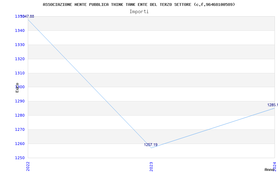The image size is (278, 173).
Task: Click the 1310 y-axis tick label
Action: (20, 73)
